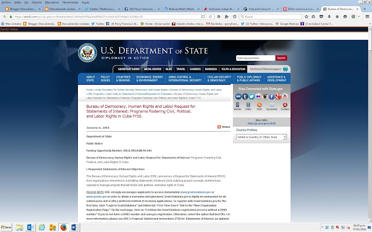Bookmark this page with the star icon

[x=306, y=17]
